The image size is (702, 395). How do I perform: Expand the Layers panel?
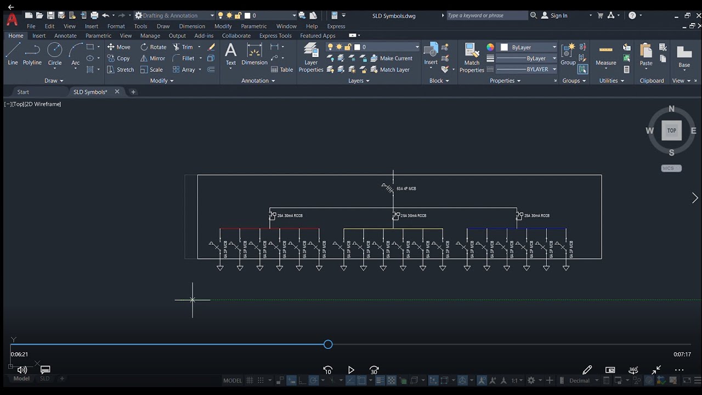pyautogui.click(x=359, y=81)
